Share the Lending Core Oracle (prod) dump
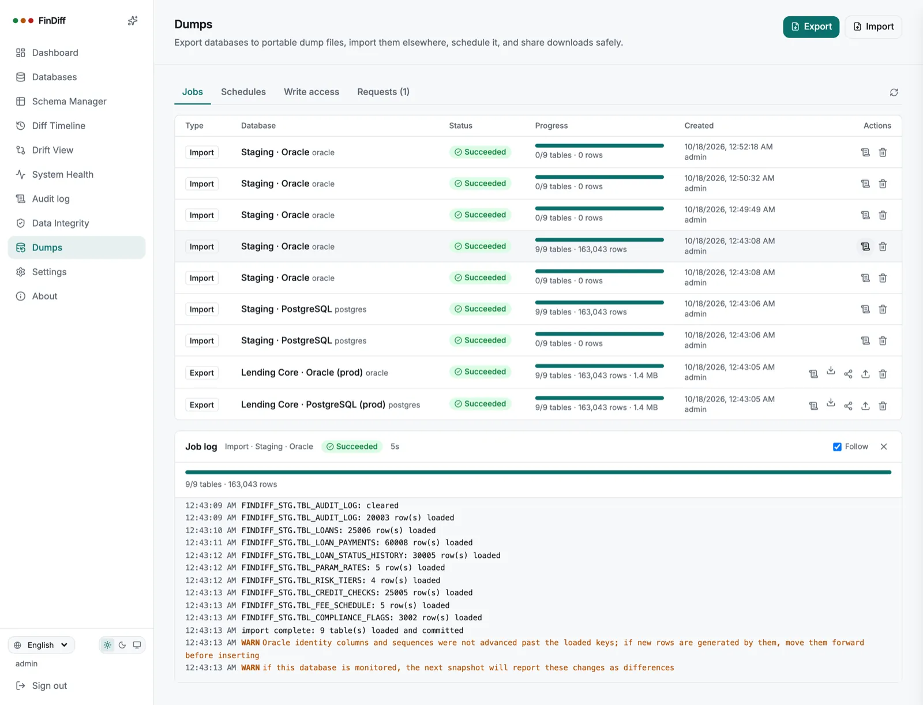This screenshot has width=923, height=705. click(848, 374)
